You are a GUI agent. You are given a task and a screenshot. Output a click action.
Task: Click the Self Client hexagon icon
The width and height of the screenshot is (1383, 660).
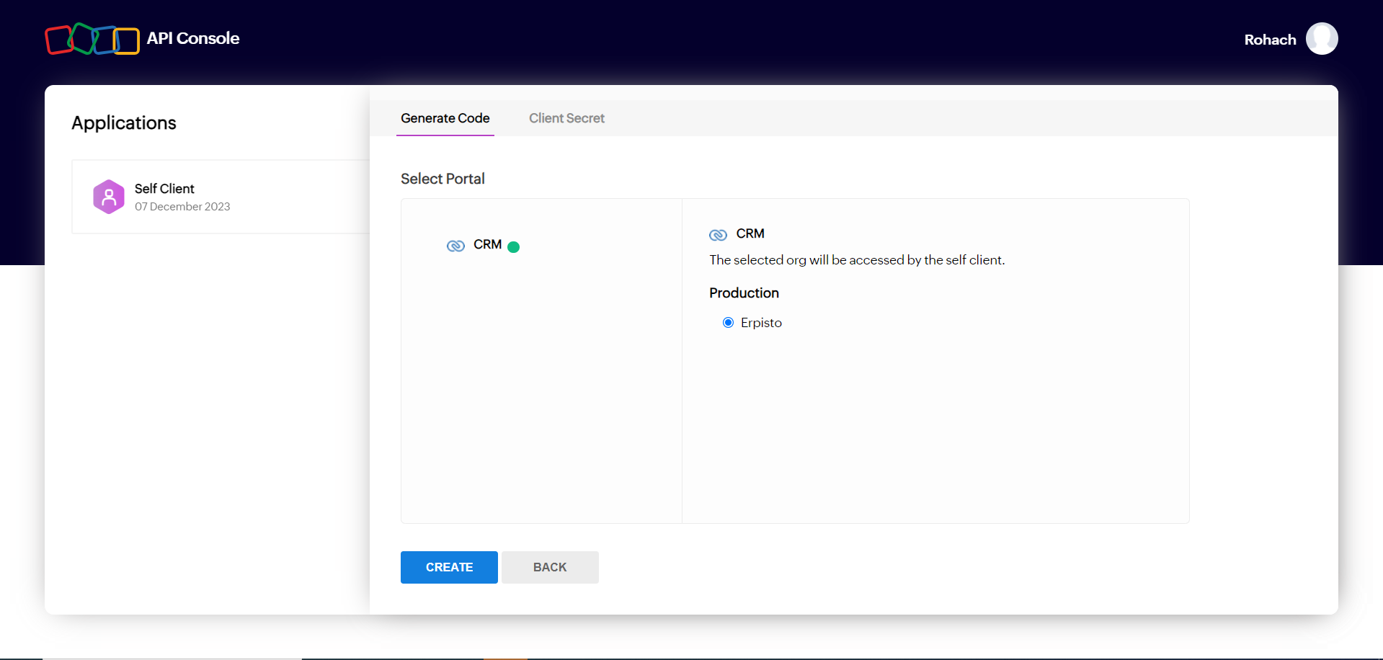tap(109, 197)
